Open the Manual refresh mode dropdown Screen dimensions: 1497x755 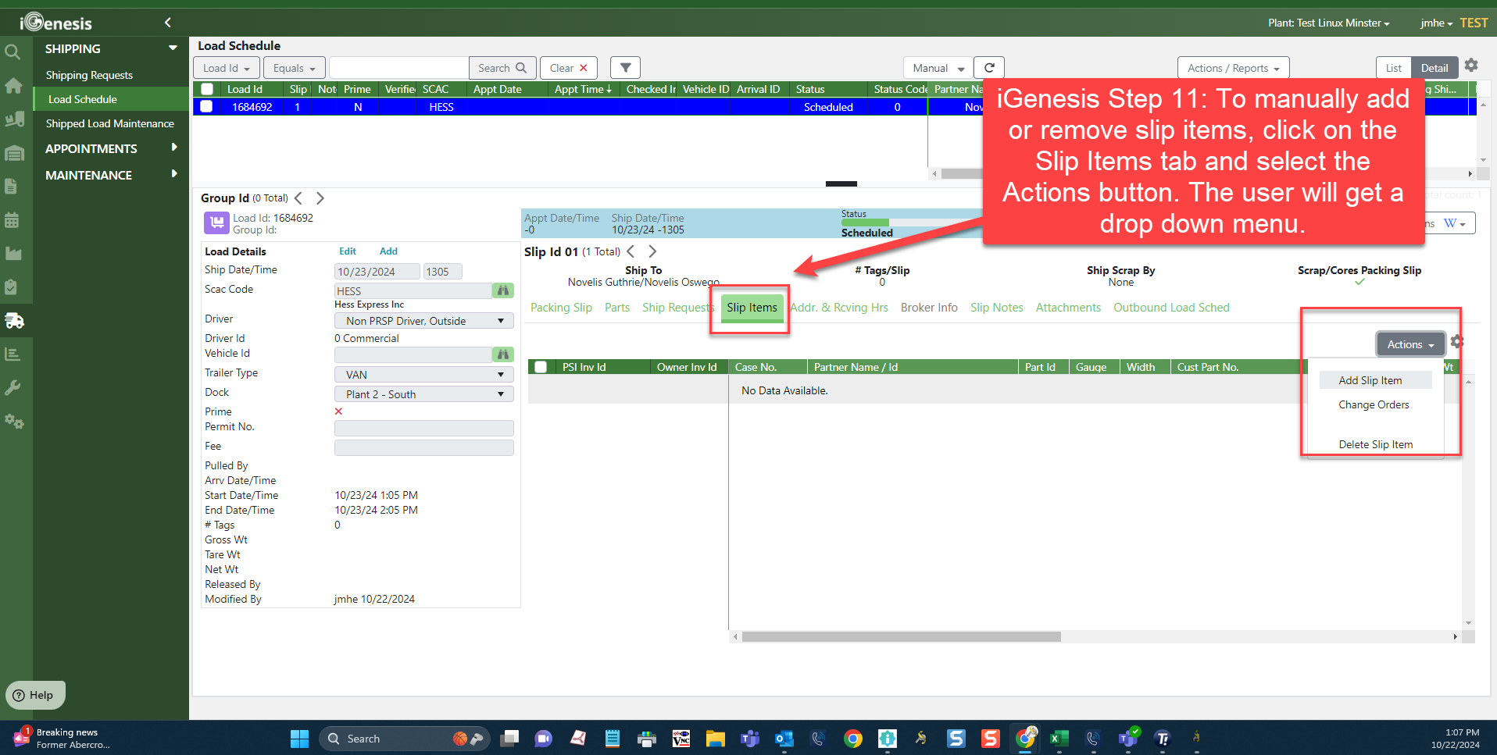coord(938,68)
